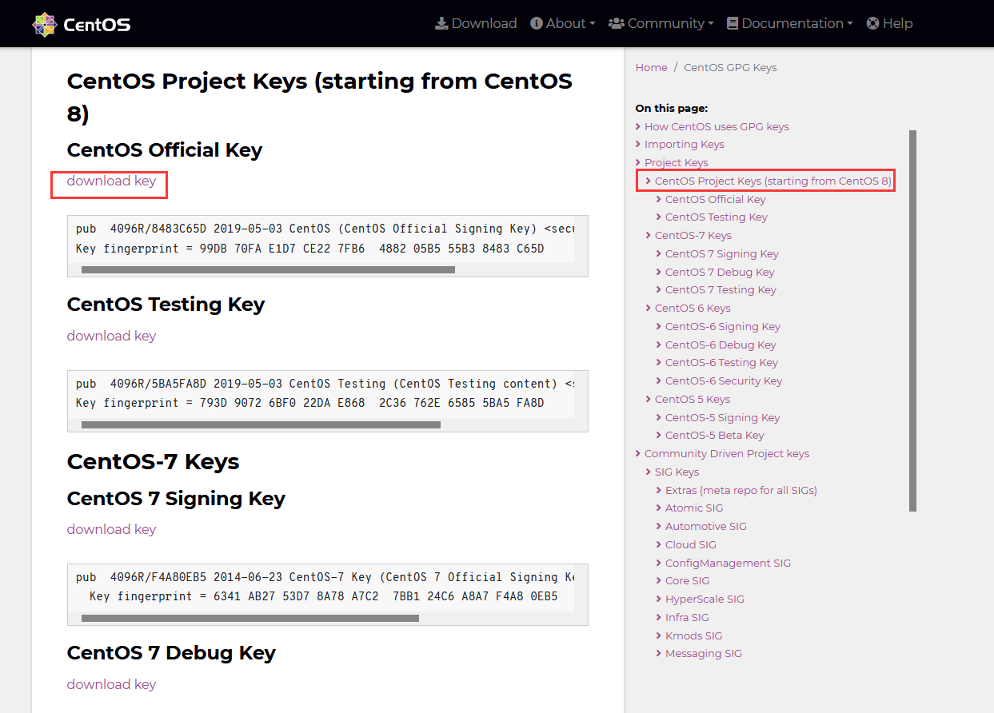Open Extras (meta repo for all SIGs)
Screen dimensions: 994x713
pyautogui.click(x=741, y=490)
